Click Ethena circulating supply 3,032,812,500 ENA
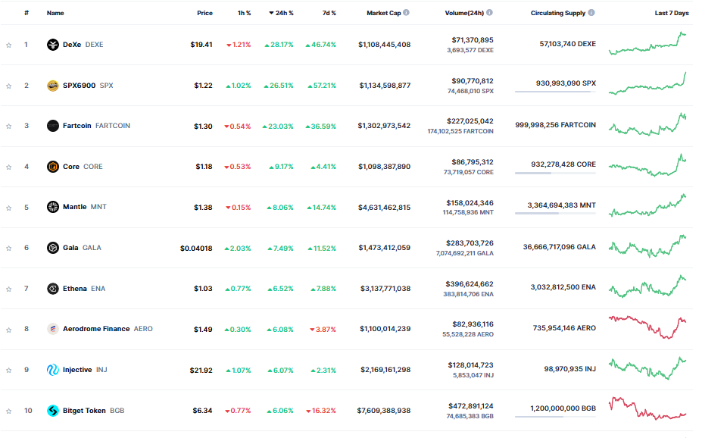This screenshot has height=438, width=702. click(563, 287)
